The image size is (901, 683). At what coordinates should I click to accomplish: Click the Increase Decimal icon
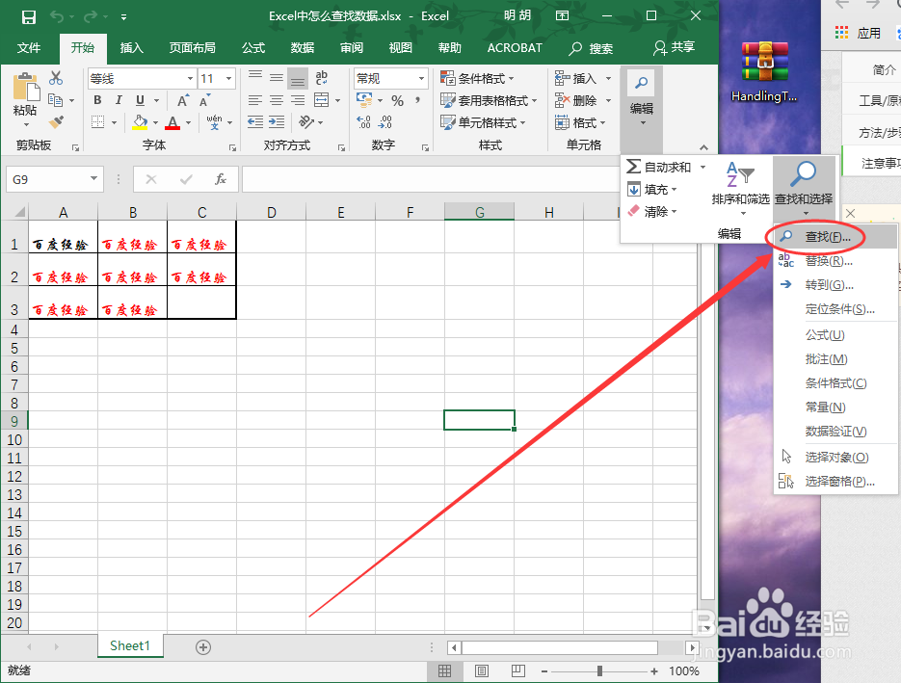click(363, 121)
